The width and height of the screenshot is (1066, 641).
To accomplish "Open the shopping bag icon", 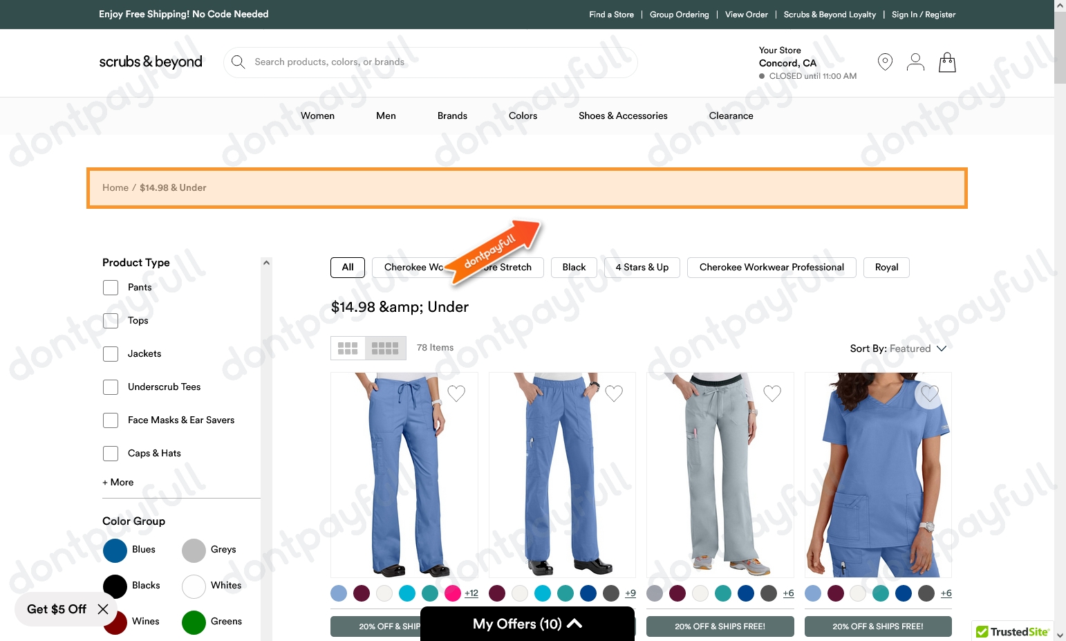I will (947, 62).
